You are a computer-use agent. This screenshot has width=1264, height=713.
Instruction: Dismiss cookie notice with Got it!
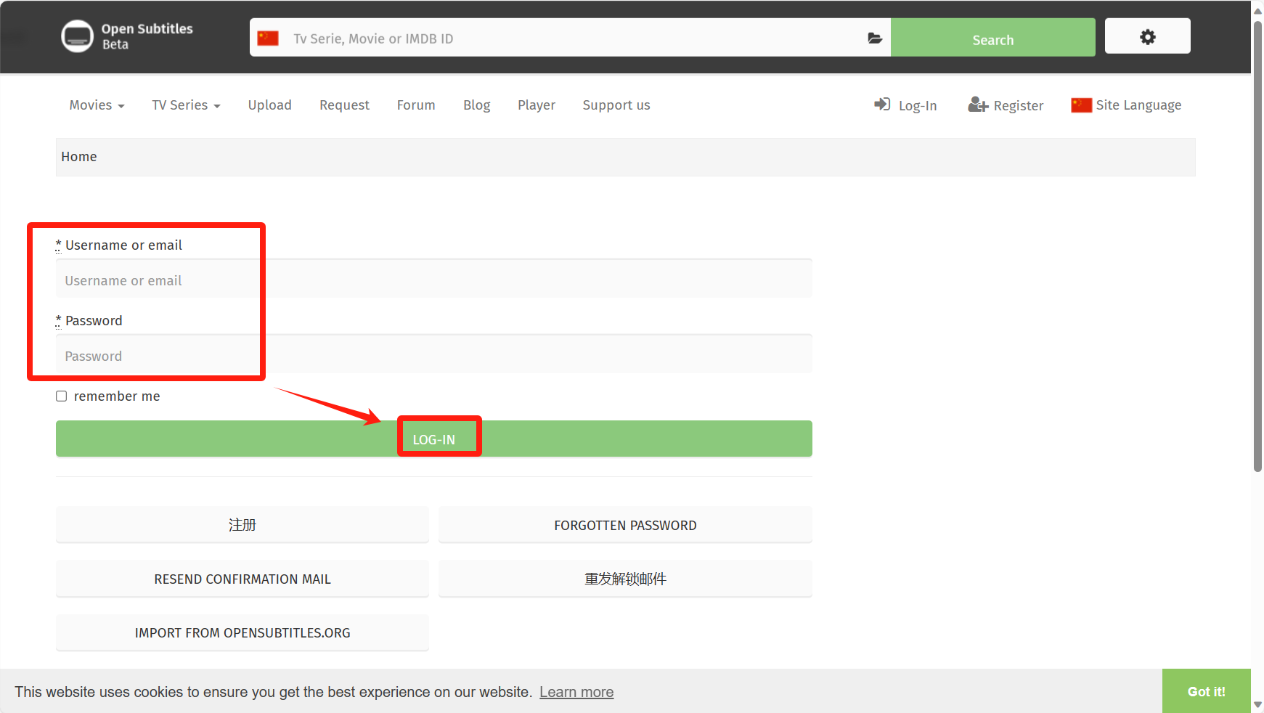coord(1206,691)
